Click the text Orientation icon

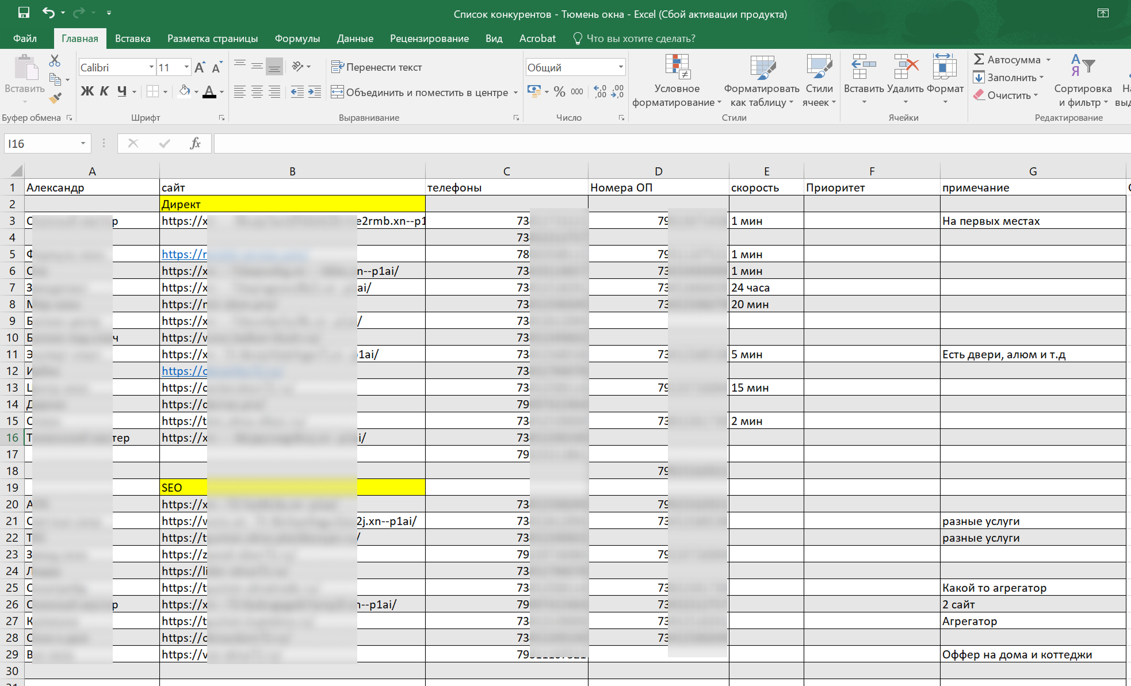tap(297, 66)
